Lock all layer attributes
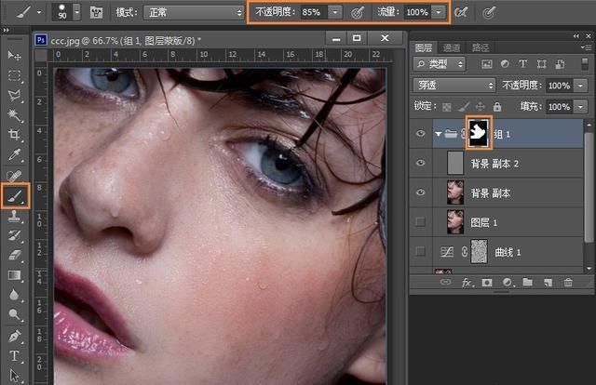 496,107
